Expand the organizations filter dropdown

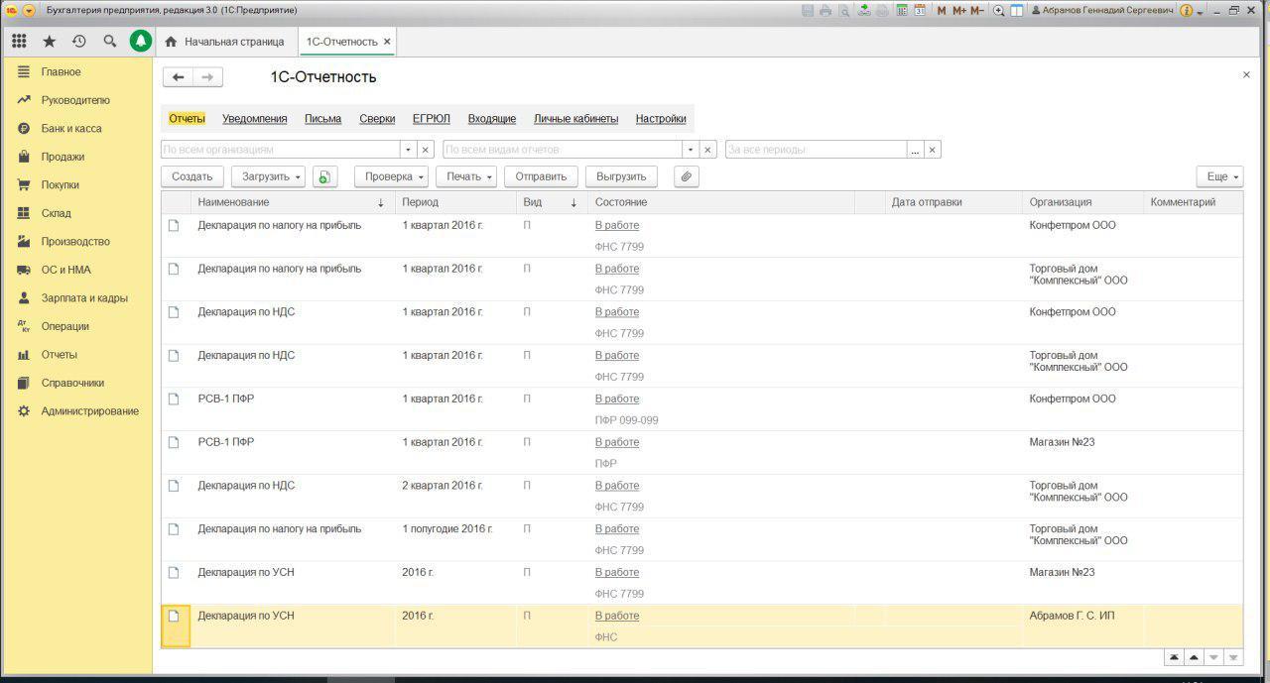(x=408, y=150)
